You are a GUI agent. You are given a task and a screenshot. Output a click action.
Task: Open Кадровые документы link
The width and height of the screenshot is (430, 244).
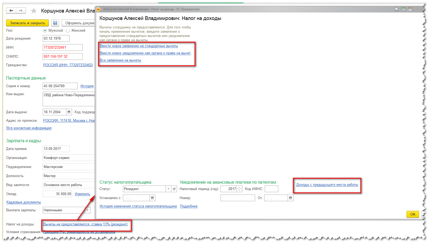click(23, 202)
